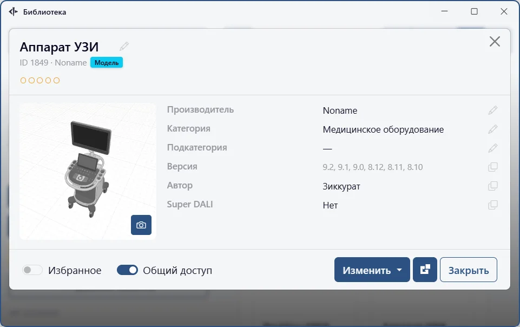Copy the Версия value
Image resolution: width=520 pixels, height=327 pixels.
493,167
